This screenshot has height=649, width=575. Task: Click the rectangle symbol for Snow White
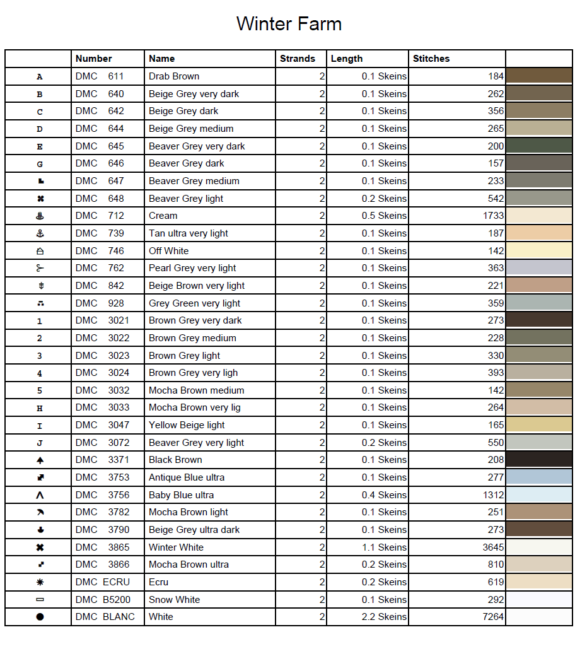(x=40, y=600)
